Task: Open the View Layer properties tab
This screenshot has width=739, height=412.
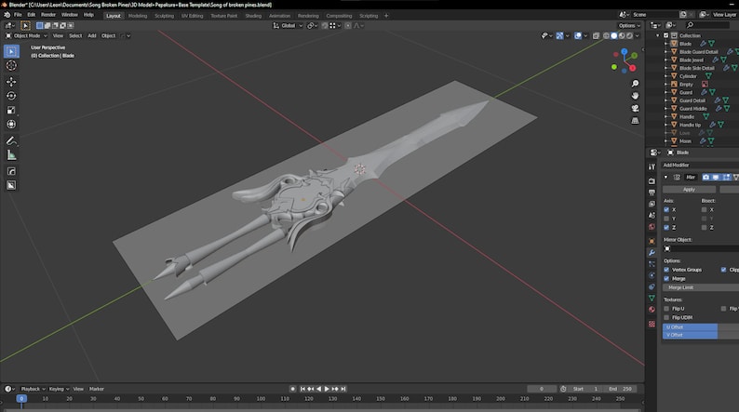Action: coord(652,204)
